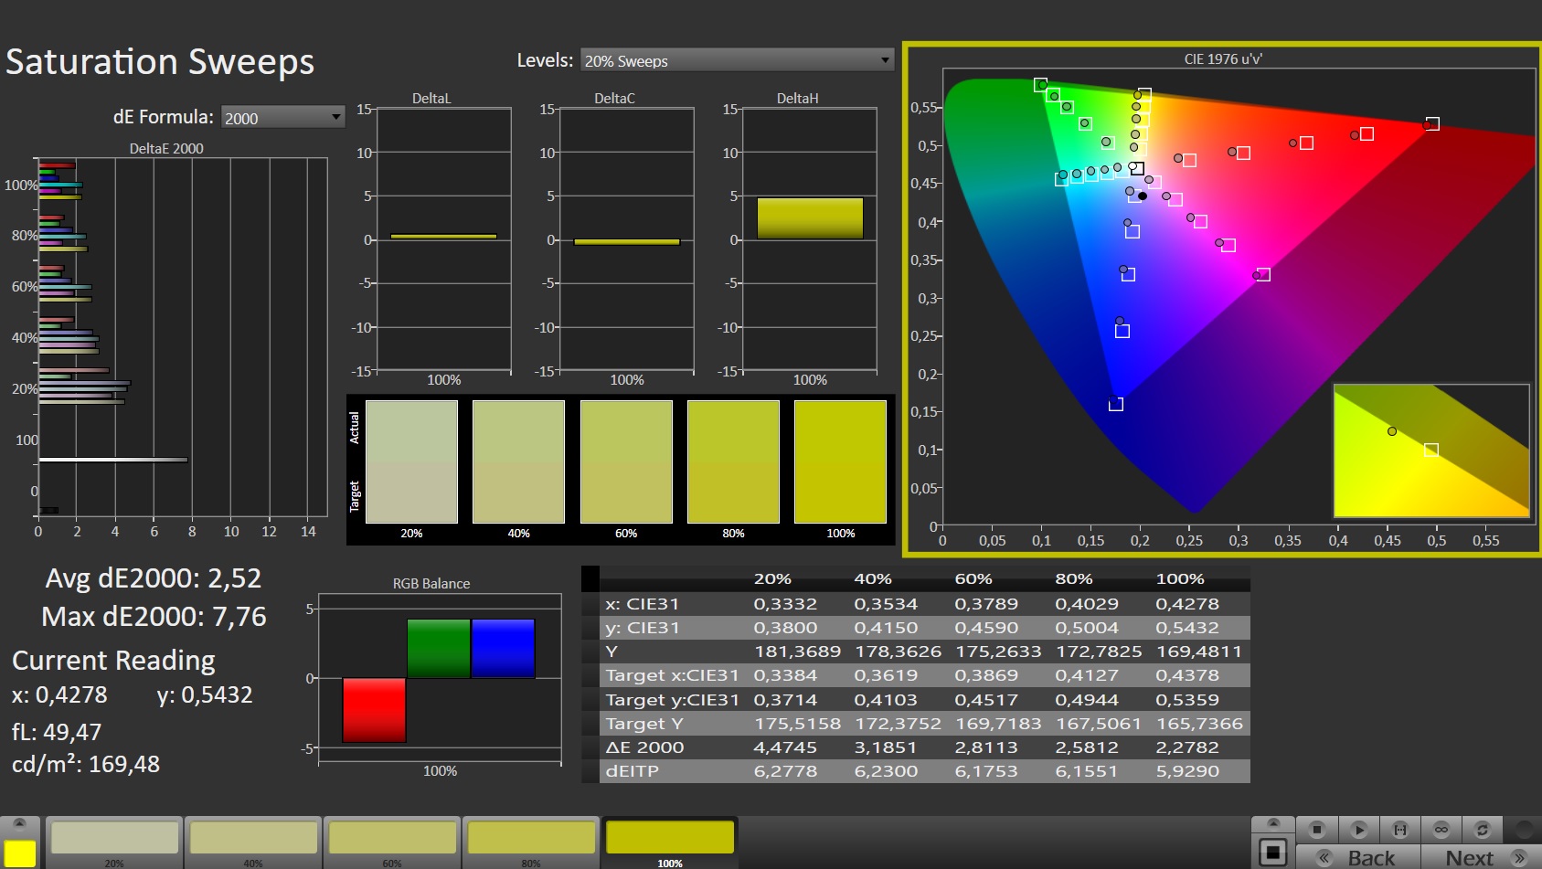This screenshot has width=1542, height=869.
Task: Open the dE Formula 2000 dropdown
Action: click(x=282, y=117)
